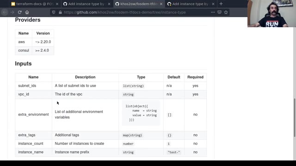Click the instance_count input name
Screen dimensions: 296x166
pos(31,143)
